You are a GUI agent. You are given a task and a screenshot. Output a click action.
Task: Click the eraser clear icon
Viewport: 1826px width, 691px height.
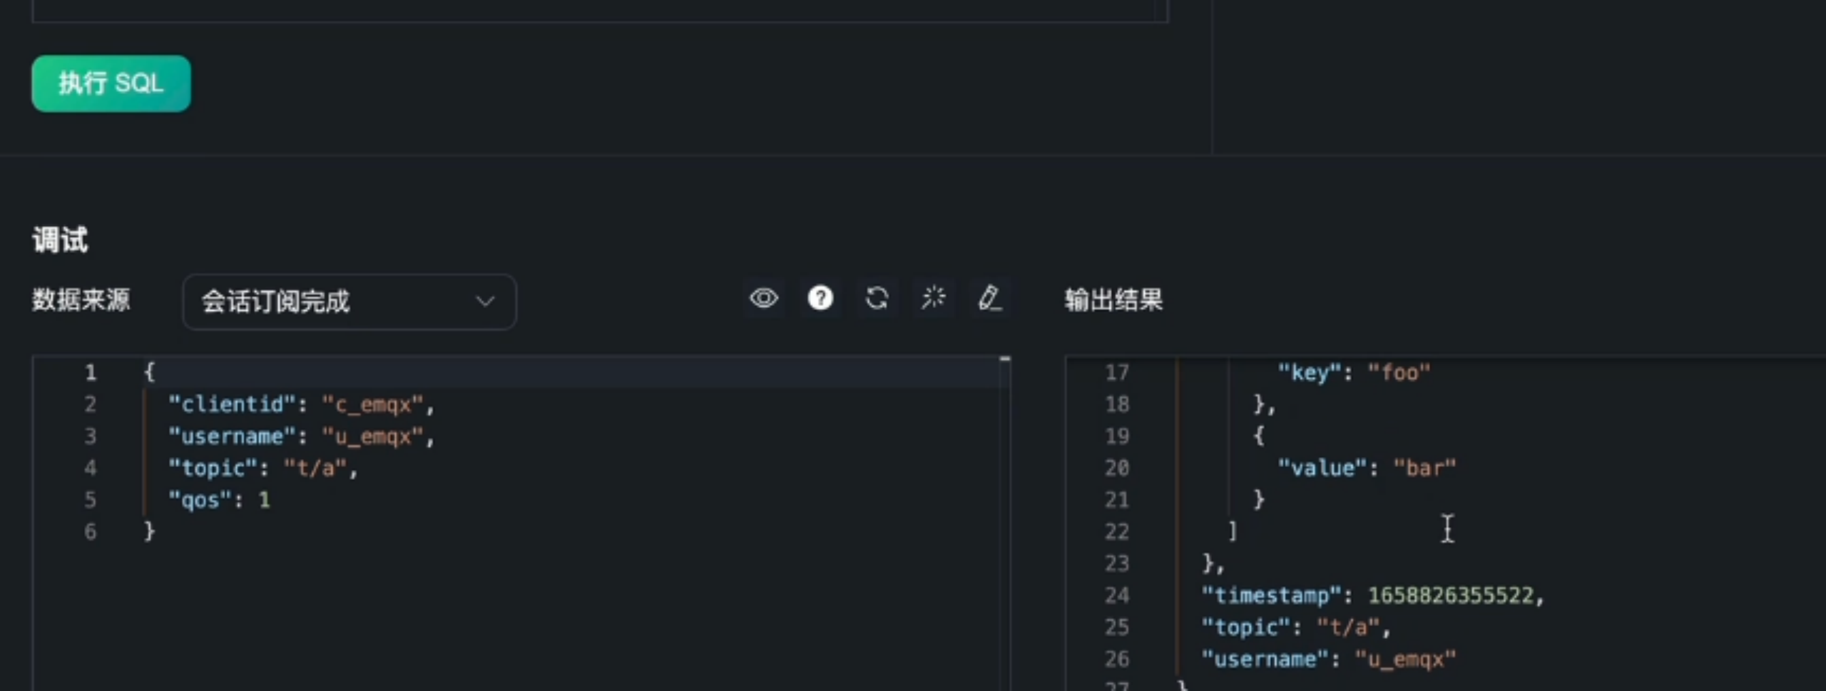click(x=990, y=298)
